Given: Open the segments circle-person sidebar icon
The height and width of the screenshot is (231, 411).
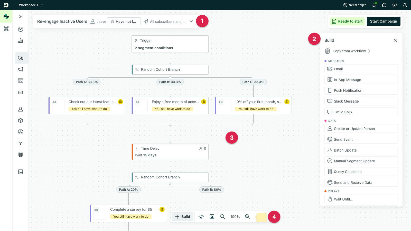Looking at the screenshot, I should click(x=21, y=132).
